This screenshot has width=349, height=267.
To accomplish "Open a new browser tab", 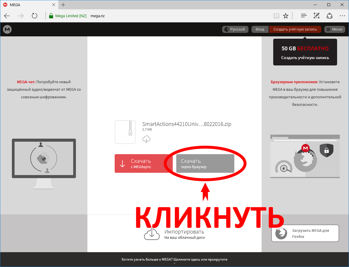I will click(63, 5).
